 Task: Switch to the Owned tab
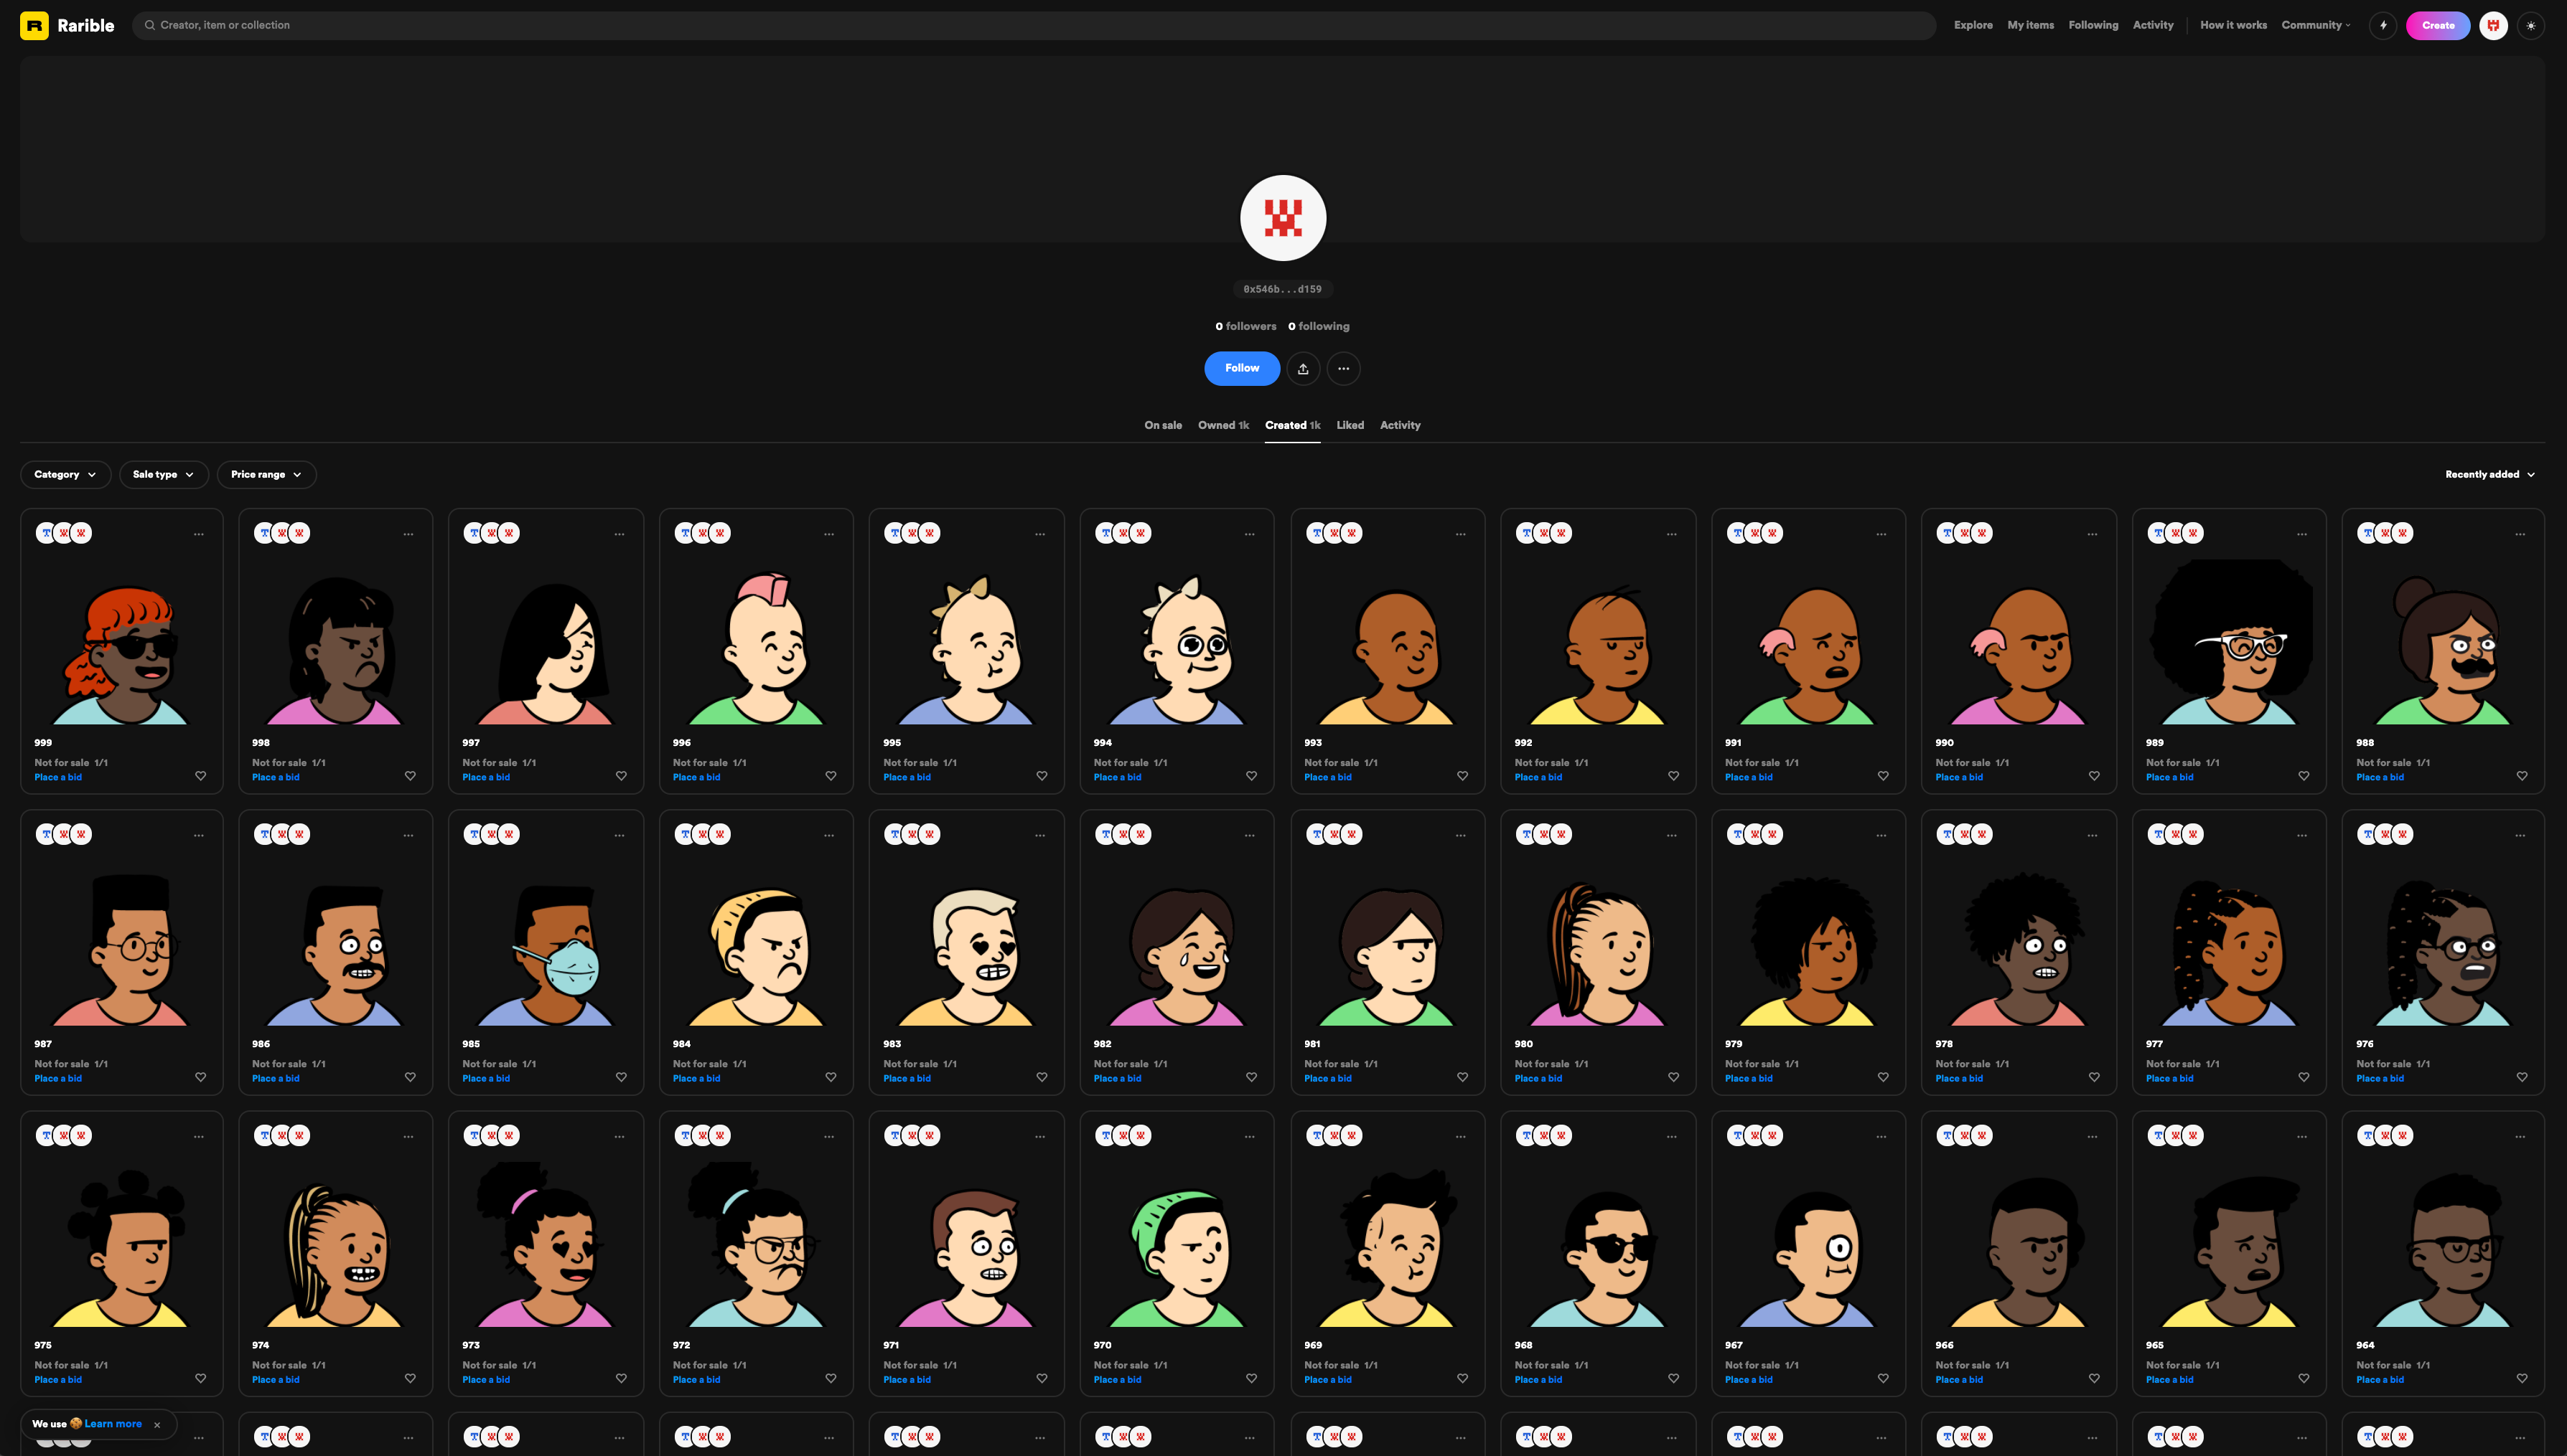click(1223, 425)
